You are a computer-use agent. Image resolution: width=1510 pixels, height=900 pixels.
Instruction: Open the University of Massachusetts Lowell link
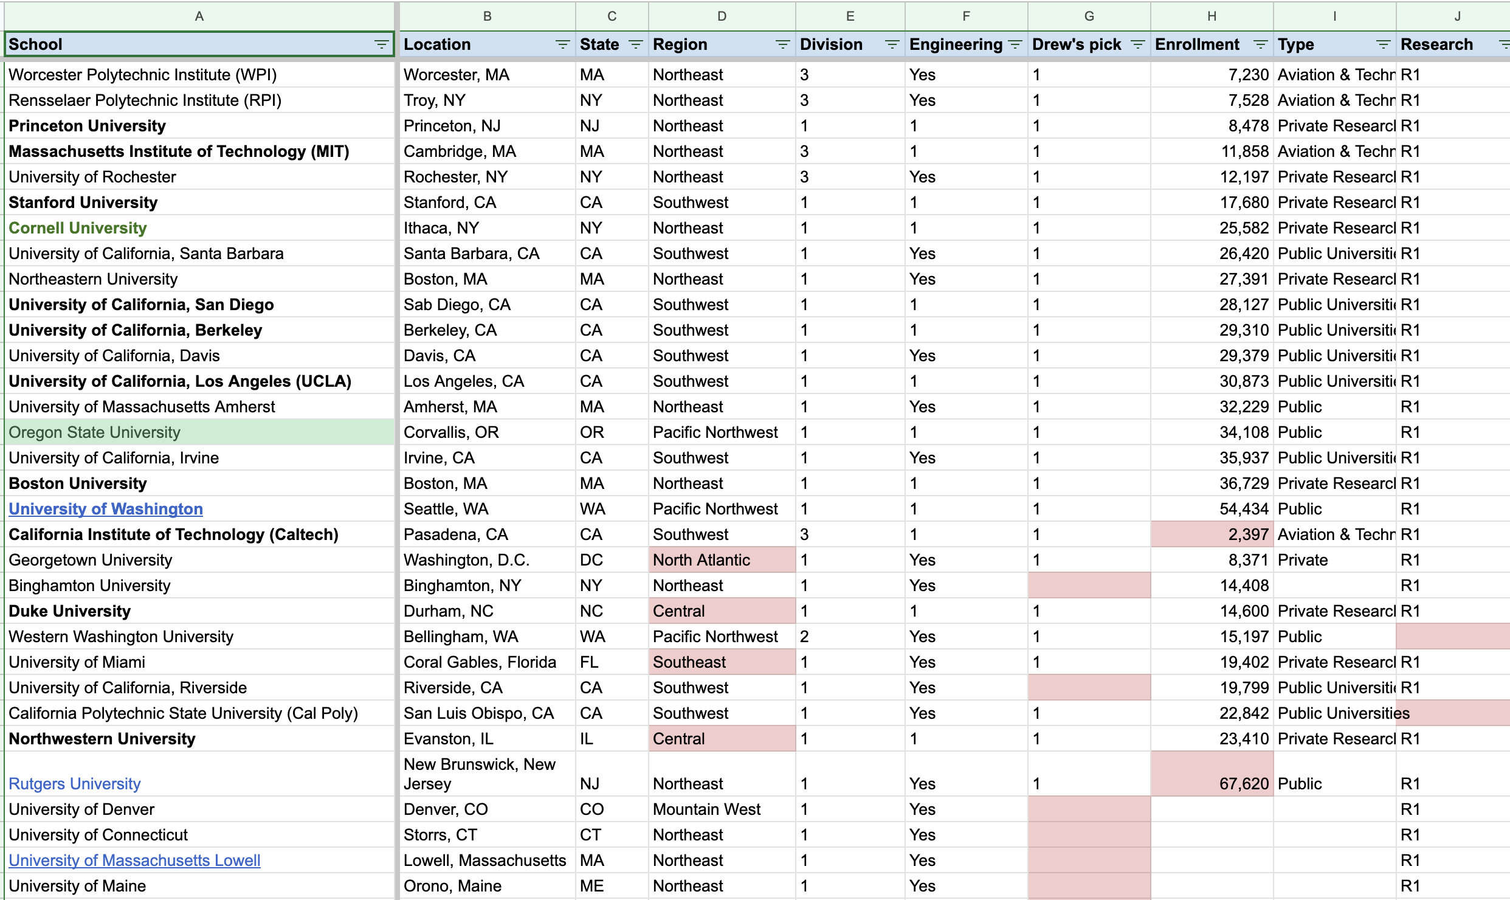click(134, 860)
